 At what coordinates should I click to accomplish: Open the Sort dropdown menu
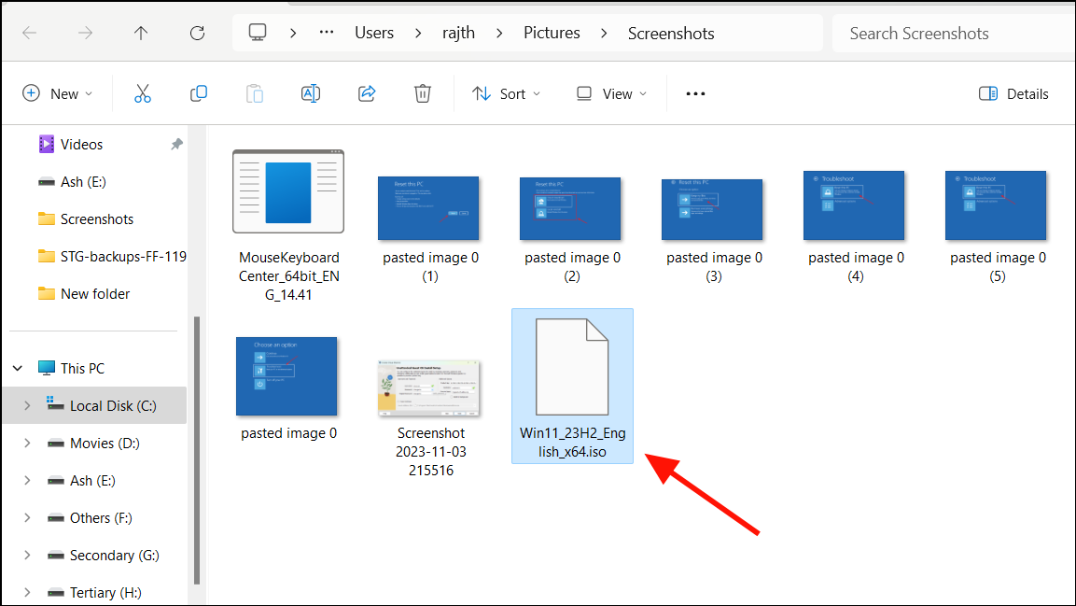507,94
